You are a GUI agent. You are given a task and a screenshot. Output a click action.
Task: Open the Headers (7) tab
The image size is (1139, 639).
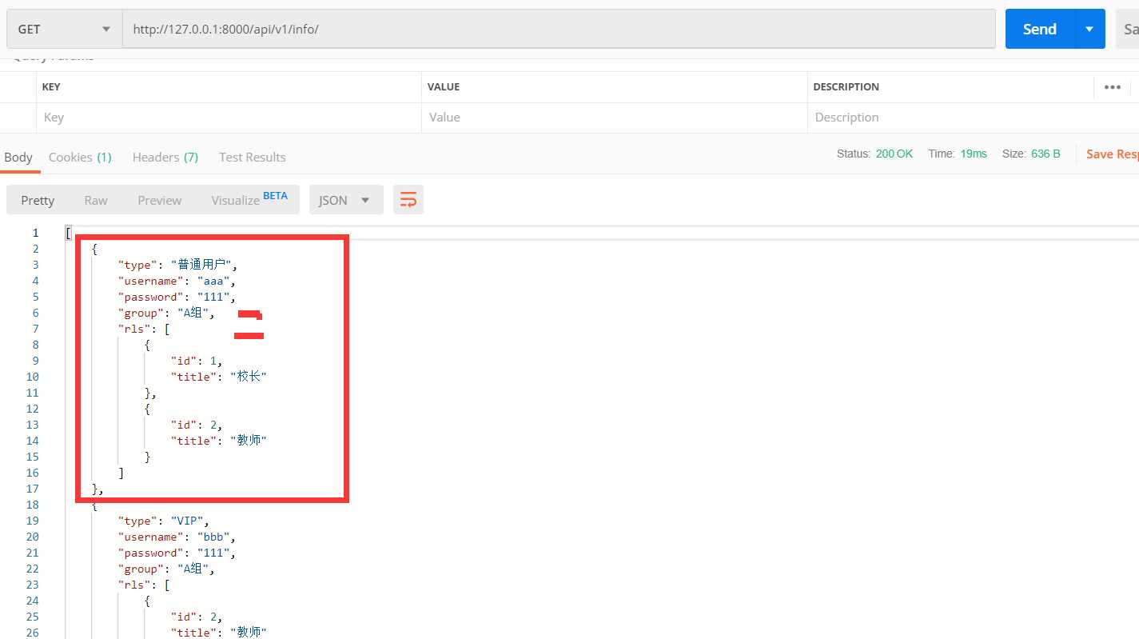165,157
